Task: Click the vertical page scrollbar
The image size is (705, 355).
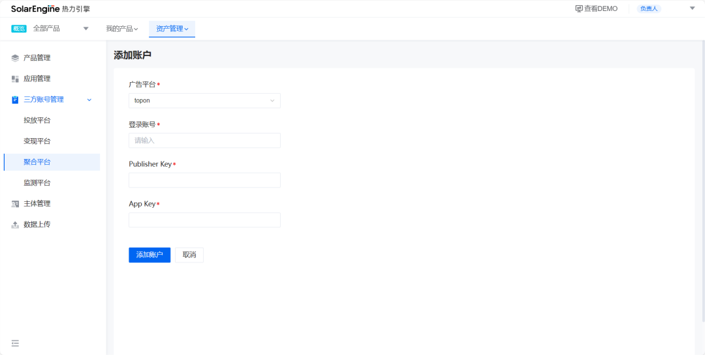Action: (x=703, y=181)
